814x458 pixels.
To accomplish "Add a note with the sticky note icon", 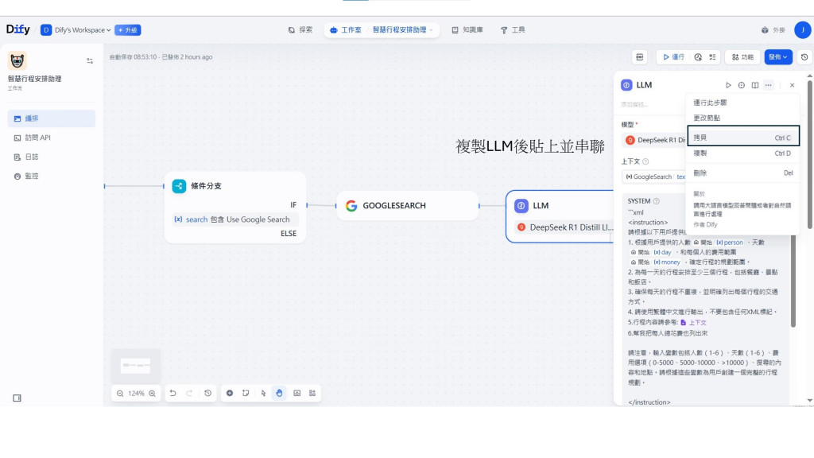I will (x=246, y=394).
